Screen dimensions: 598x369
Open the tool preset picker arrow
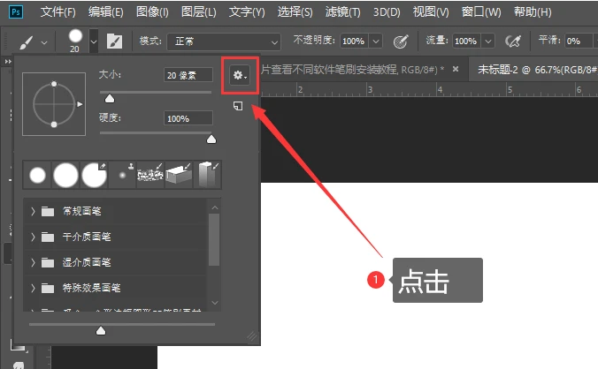click(44, 42)
